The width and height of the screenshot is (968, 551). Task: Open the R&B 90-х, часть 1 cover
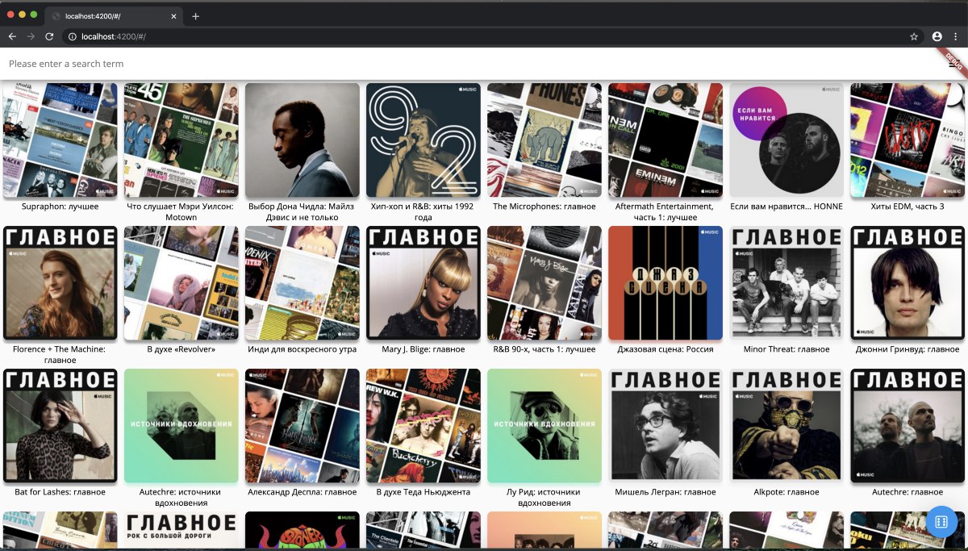[544, 283]
